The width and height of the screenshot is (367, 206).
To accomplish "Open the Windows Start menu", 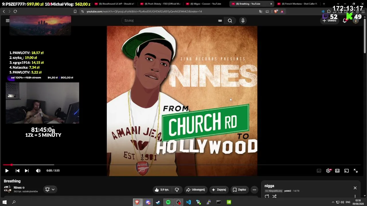I will click(5, 202).
